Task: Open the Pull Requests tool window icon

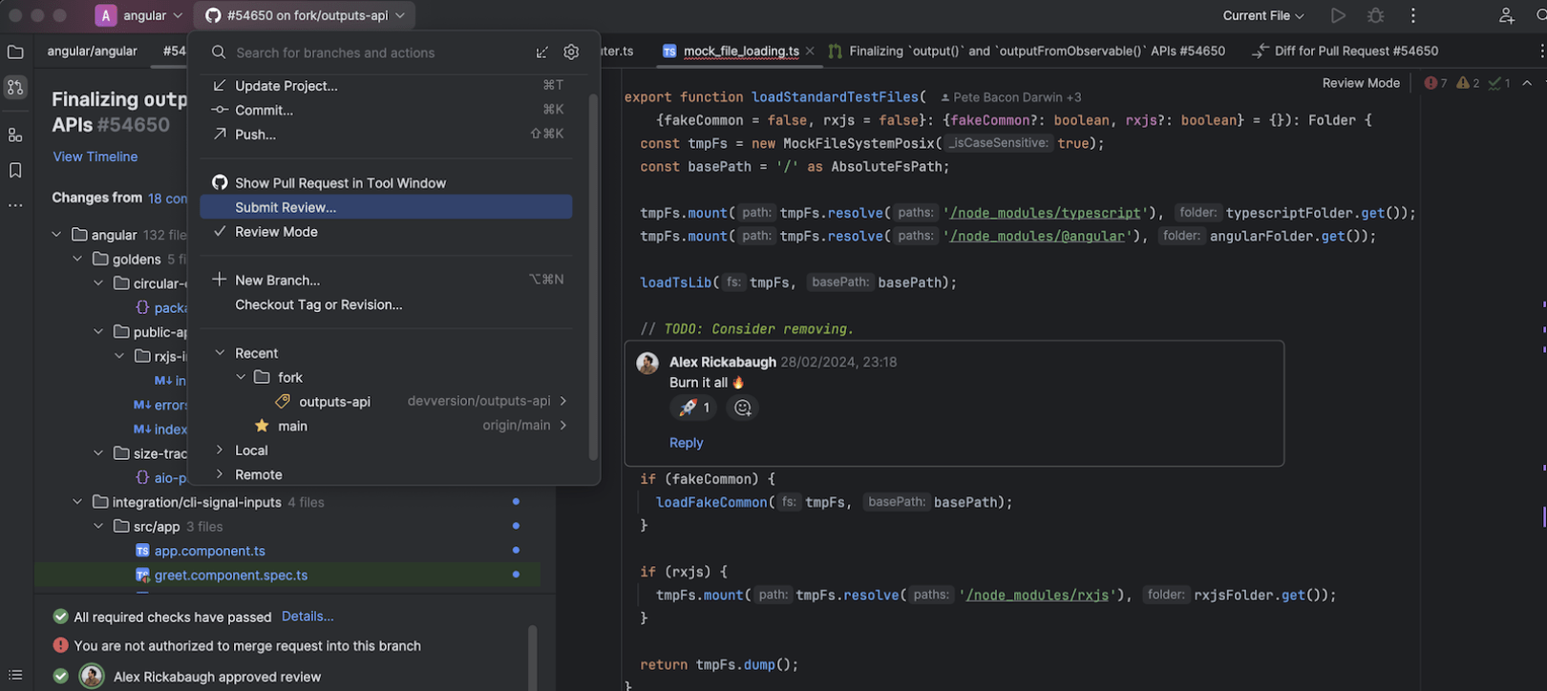Action: [x=15, y=88]
